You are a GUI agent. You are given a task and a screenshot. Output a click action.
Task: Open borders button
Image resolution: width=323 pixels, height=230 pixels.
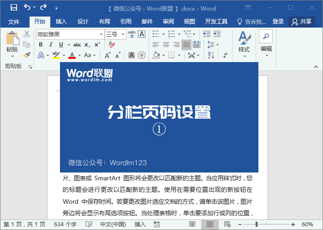(x=171, y=55)
